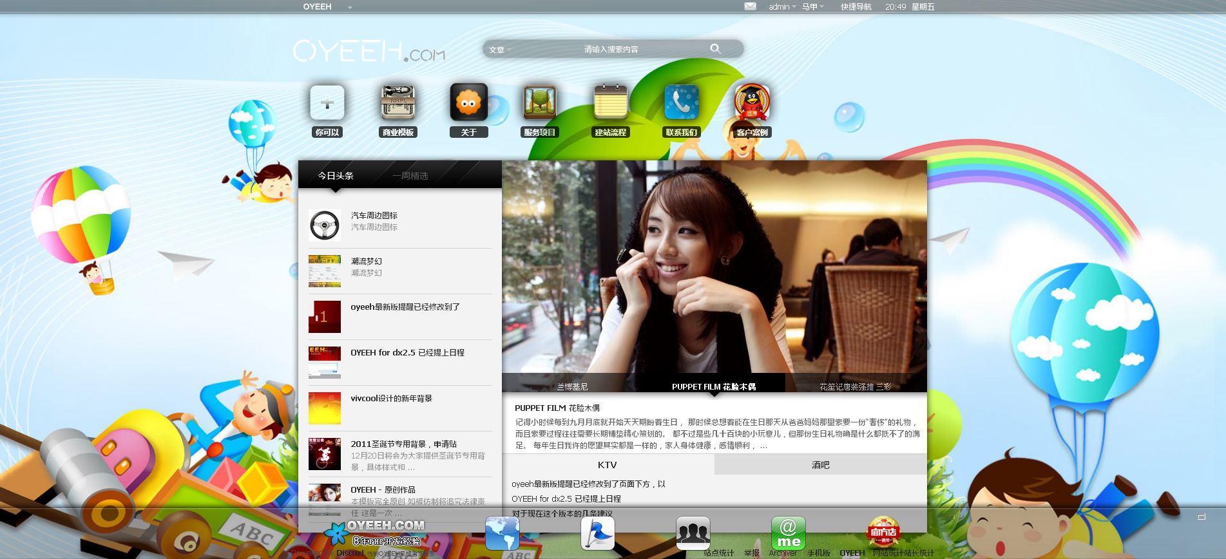
Task: Click the search magnifier icon
Action: tap(715, 48)
